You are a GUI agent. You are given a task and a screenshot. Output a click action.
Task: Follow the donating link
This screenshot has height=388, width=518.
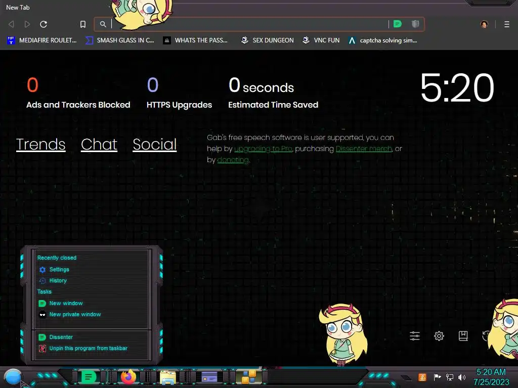point(233,160)
